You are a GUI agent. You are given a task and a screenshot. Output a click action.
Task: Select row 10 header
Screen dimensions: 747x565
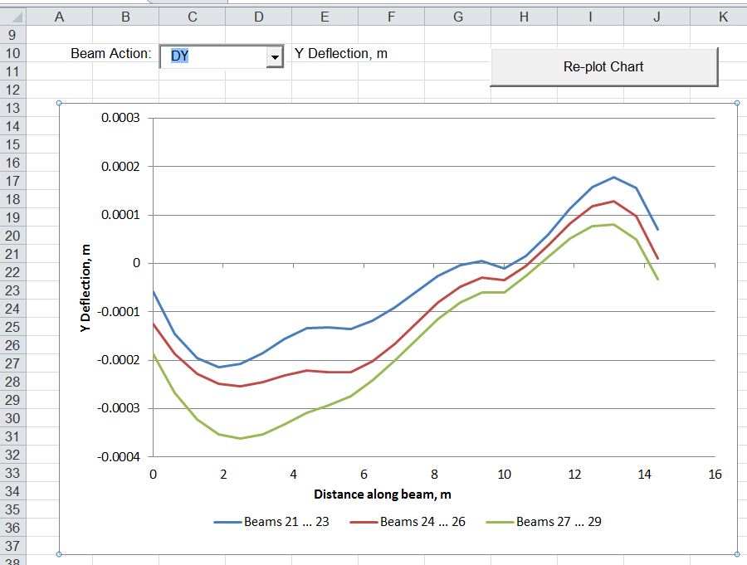coord(13,54)
